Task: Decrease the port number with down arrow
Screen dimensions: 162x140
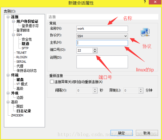Action: click(x=95, y=52)
